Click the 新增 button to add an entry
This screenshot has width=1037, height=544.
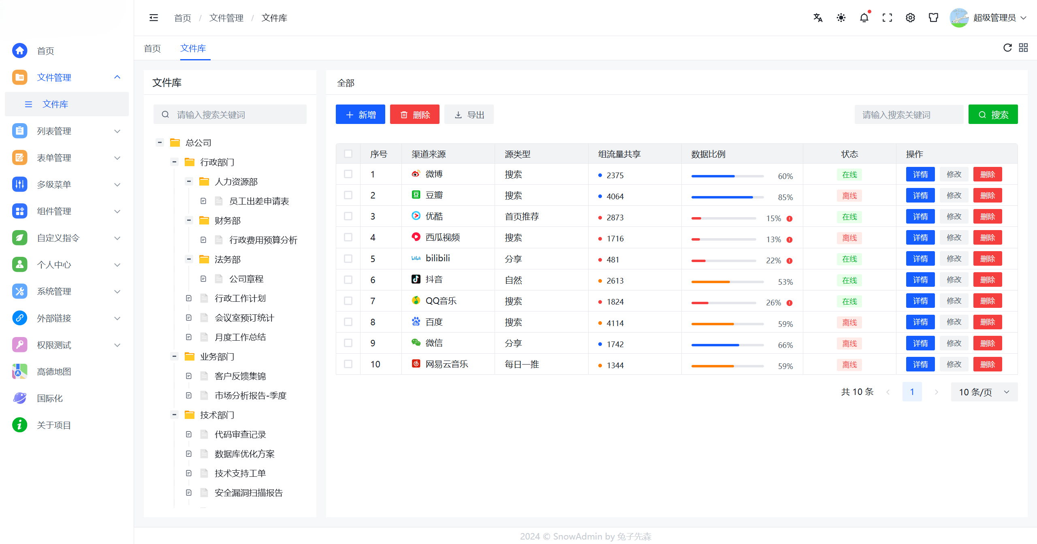(360, 114)
